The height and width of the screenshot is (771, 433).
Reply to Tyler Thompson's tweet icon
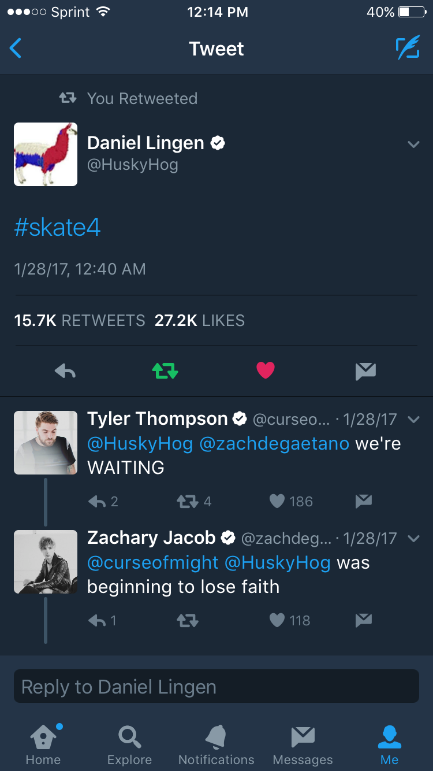tap(97, 502)
